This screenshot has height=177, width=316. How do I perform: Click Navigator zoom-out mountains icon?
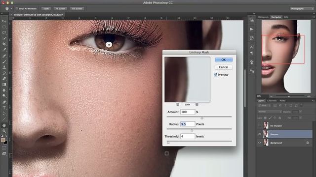(x=272, y=96)
